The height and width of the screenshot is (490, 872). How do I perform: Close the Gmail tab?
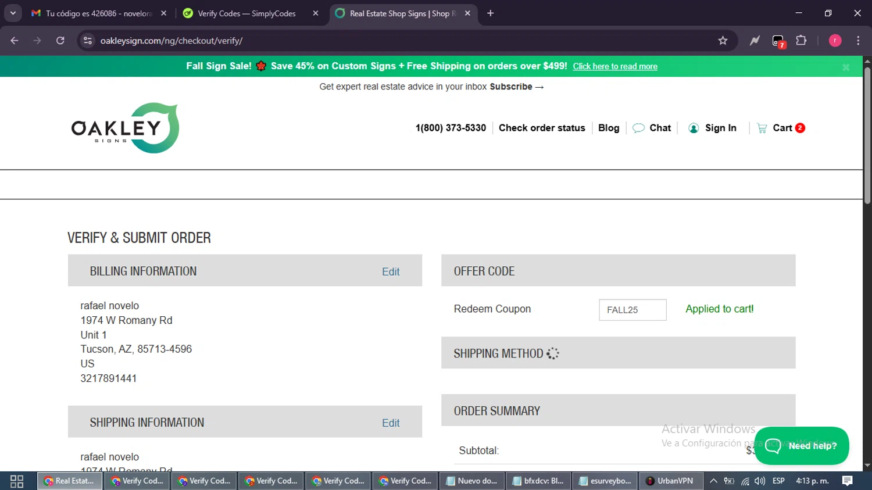163,13
